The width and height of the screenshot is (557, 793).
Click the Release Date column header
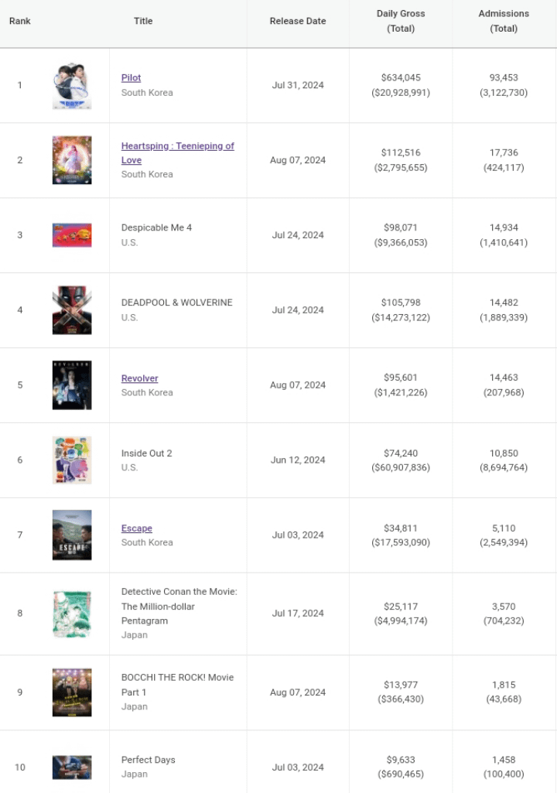click(x=298, y=21)
